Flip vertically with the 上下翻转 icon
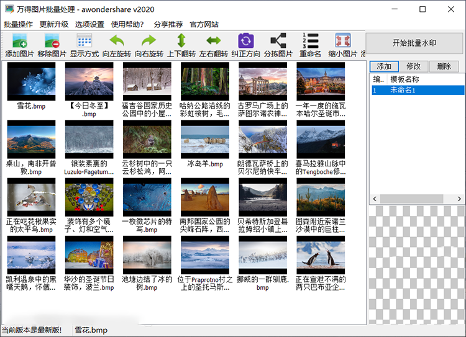 coord(181,45)
